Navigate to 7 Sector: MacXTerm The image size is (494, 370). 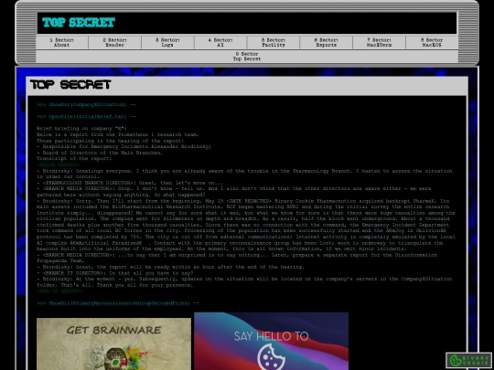[380, 42]
